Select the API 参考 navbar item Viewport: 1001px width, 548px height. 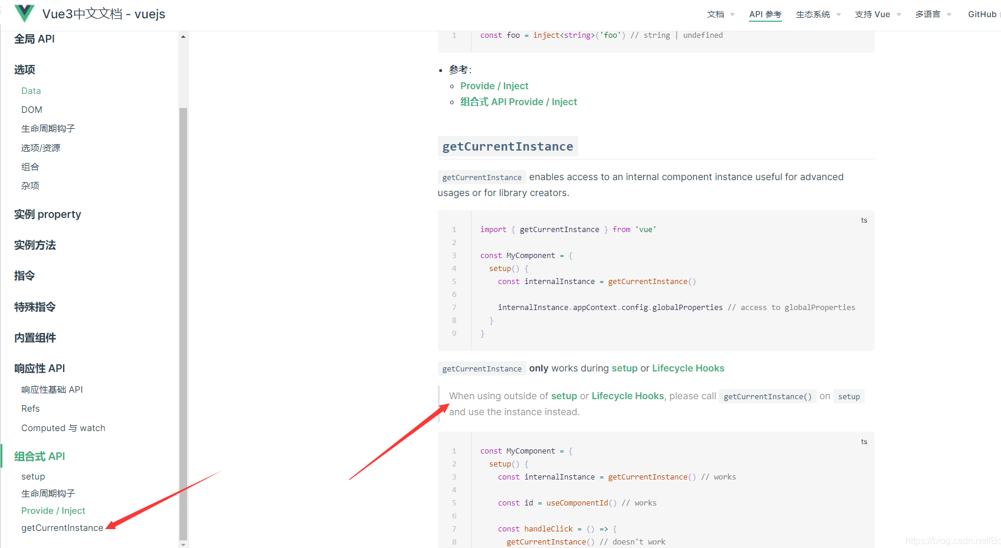765,14
